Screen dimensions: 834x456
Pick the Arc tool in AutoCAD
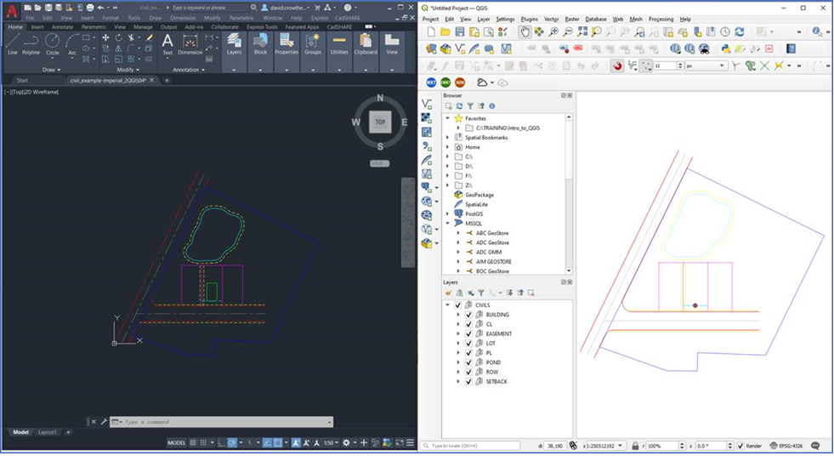coord(71,44)
